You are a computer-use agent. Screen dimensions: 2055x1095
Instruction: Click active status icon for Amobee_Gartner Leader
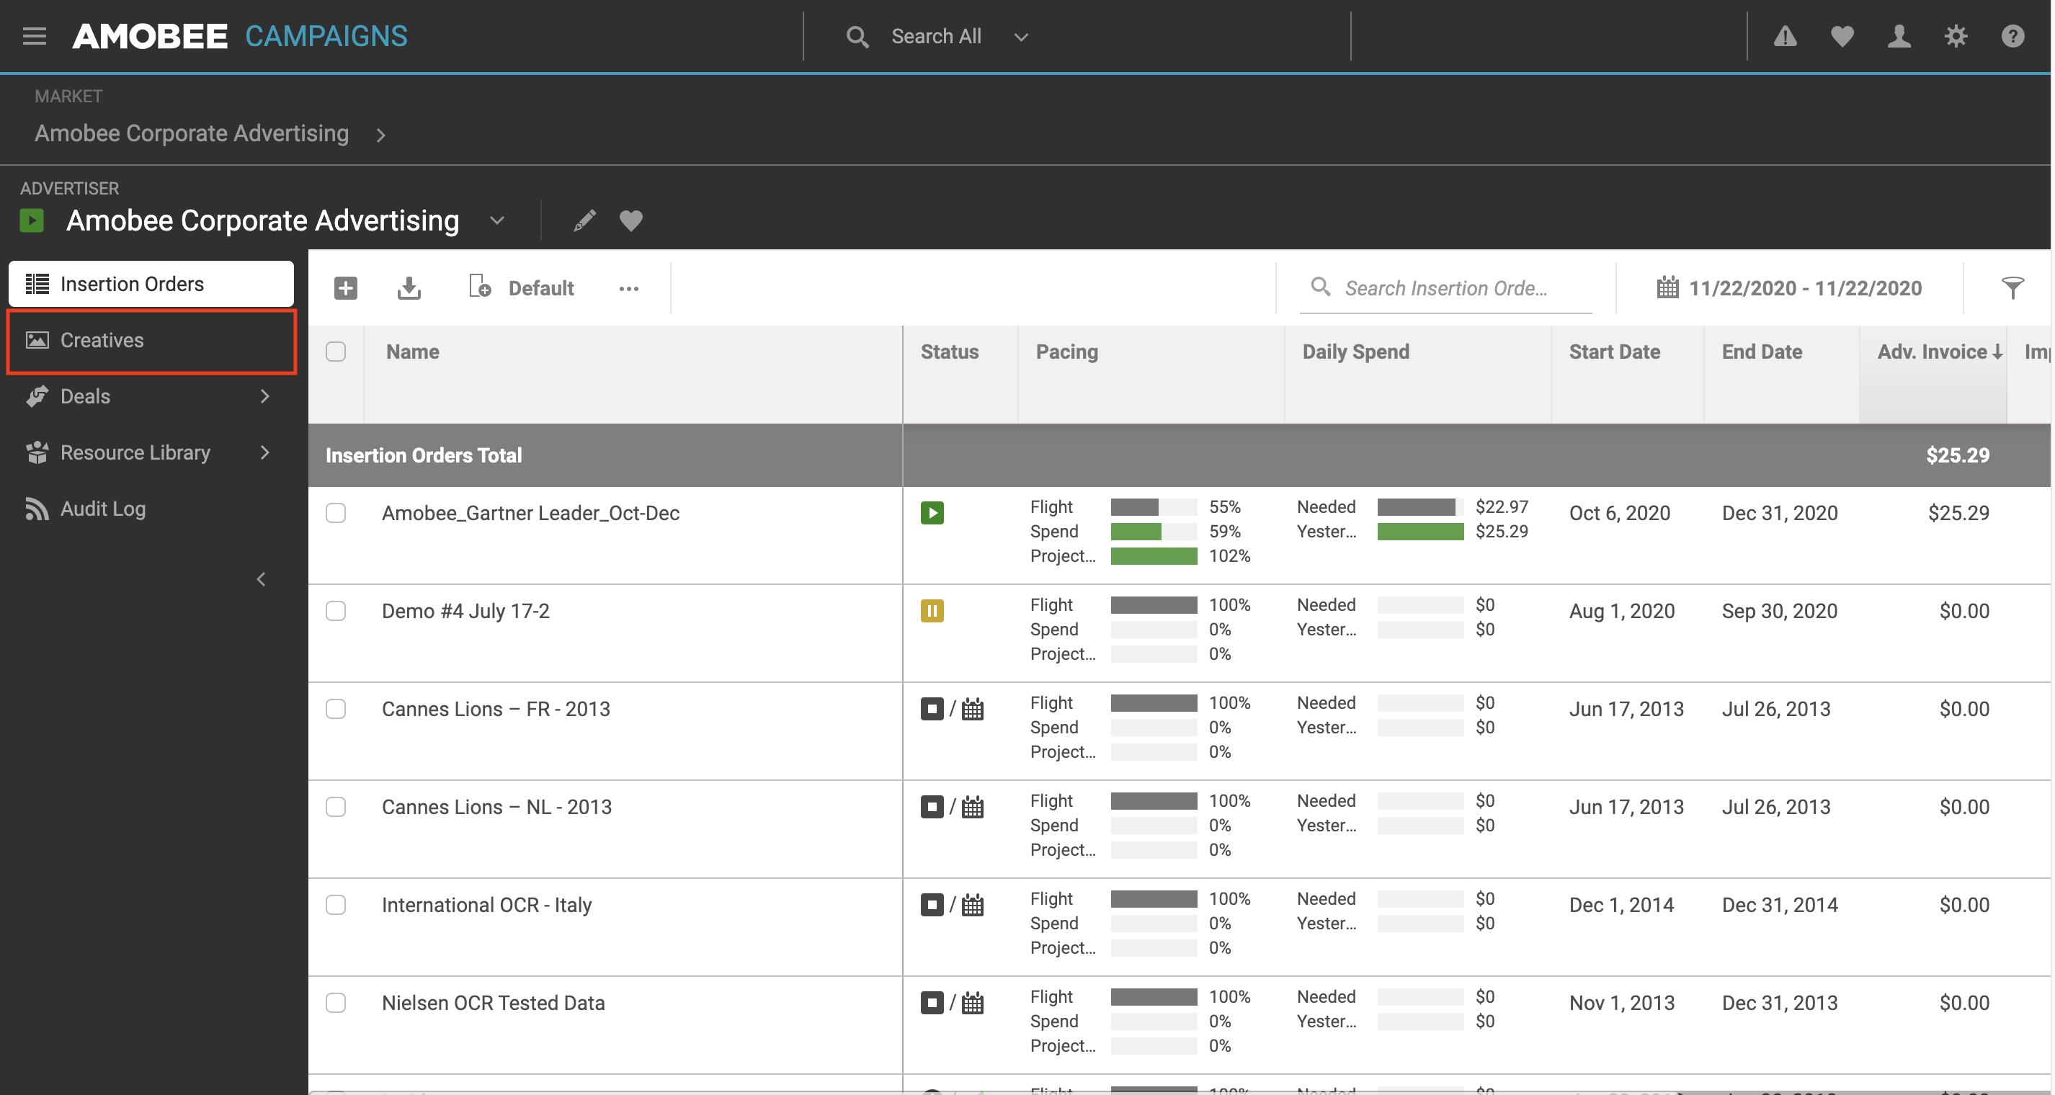(932, 513)
